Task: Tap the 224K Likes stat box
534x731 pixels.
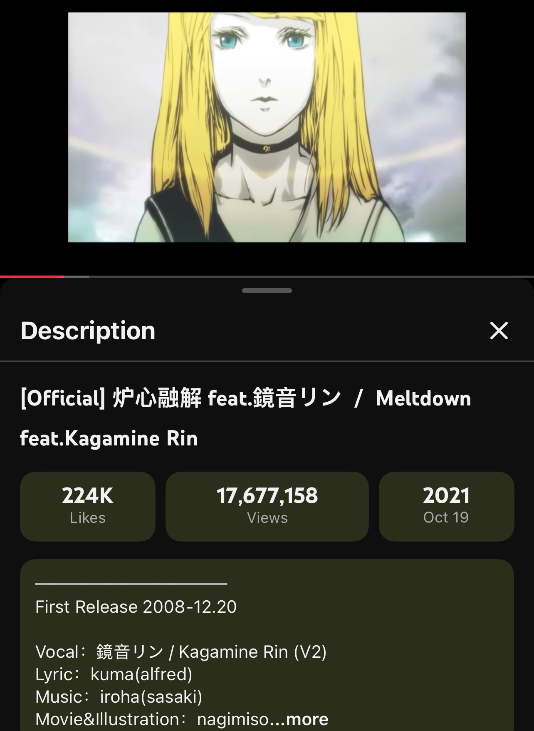Action: (88, 506)
